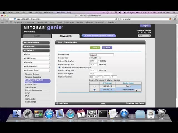Screen dimensions: 178x133
Task: Switch to the BASIC tab
Action: click(x=37, y=36)
